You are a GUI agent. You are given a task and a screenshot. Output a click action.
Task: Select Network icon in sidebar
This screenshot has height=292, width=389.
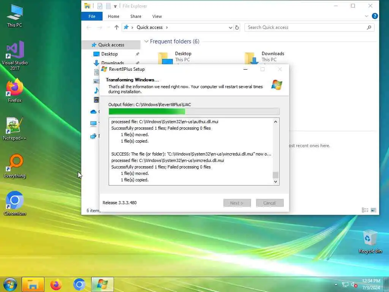(x=93, y=136)
